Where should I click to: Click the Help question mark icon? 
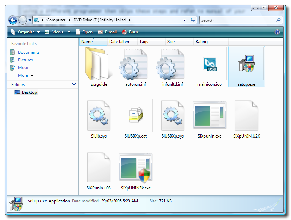tap(277, 32)
